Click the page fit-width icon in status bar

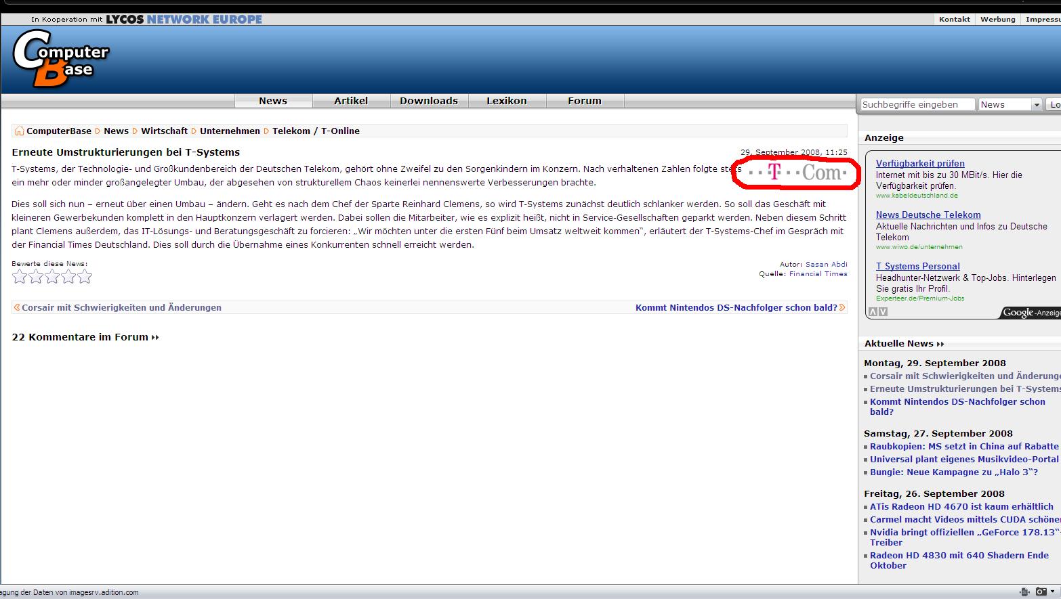click(1024, 592)
